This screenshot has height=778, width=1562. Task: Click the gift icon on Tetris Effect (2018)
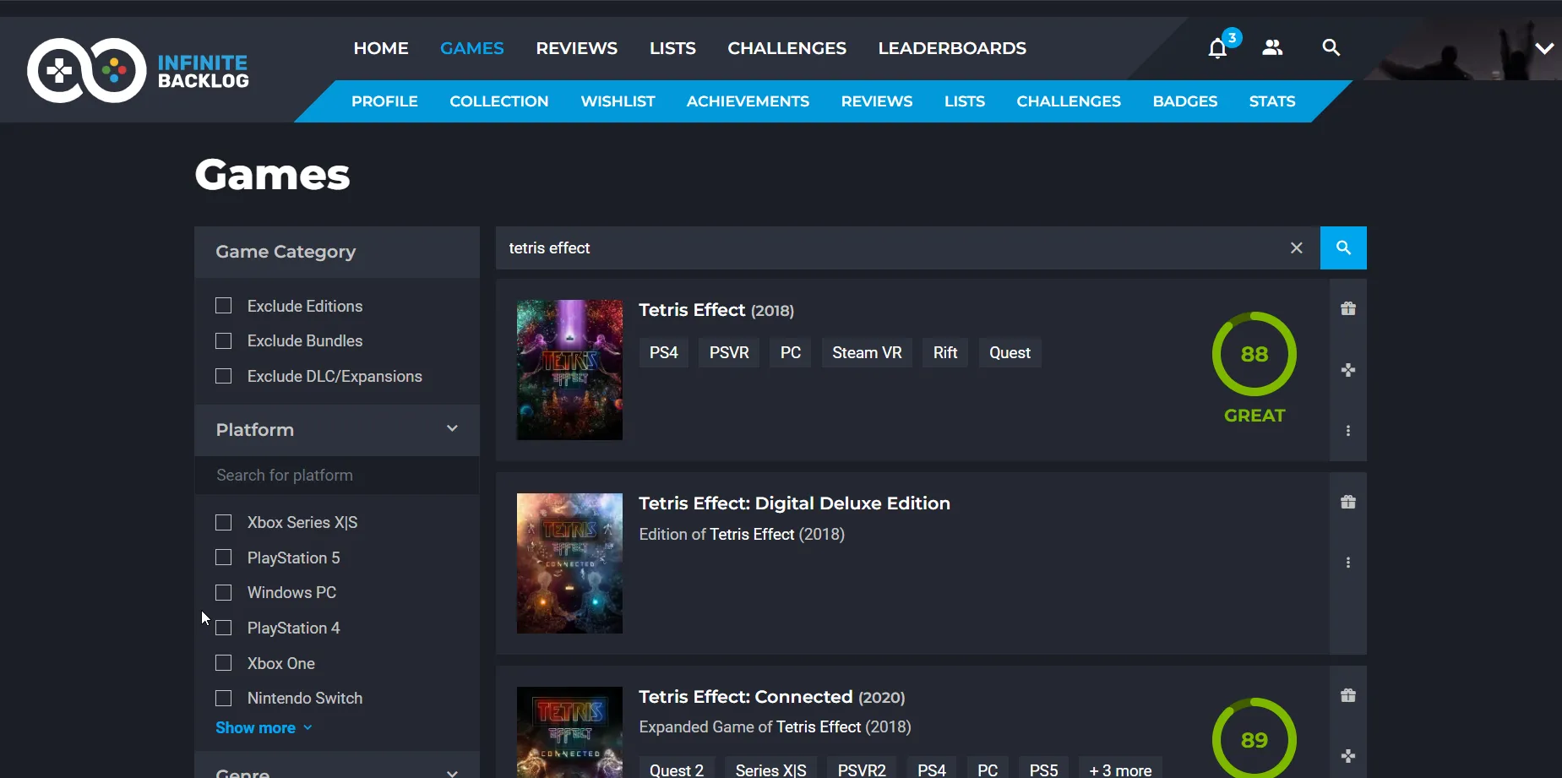pos(1347,309)
